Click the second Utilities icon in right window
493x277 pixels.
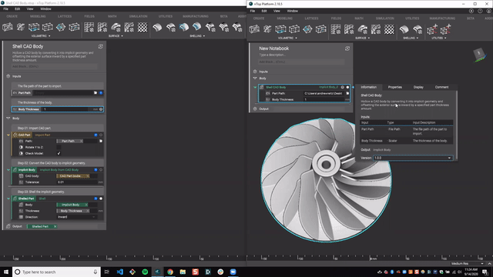coord(445,29)
